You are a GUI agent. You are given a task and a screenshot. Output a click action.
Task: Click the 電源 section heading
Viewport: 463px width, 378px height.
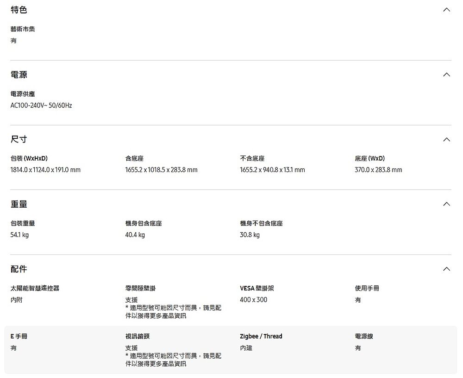click(19, 74)
